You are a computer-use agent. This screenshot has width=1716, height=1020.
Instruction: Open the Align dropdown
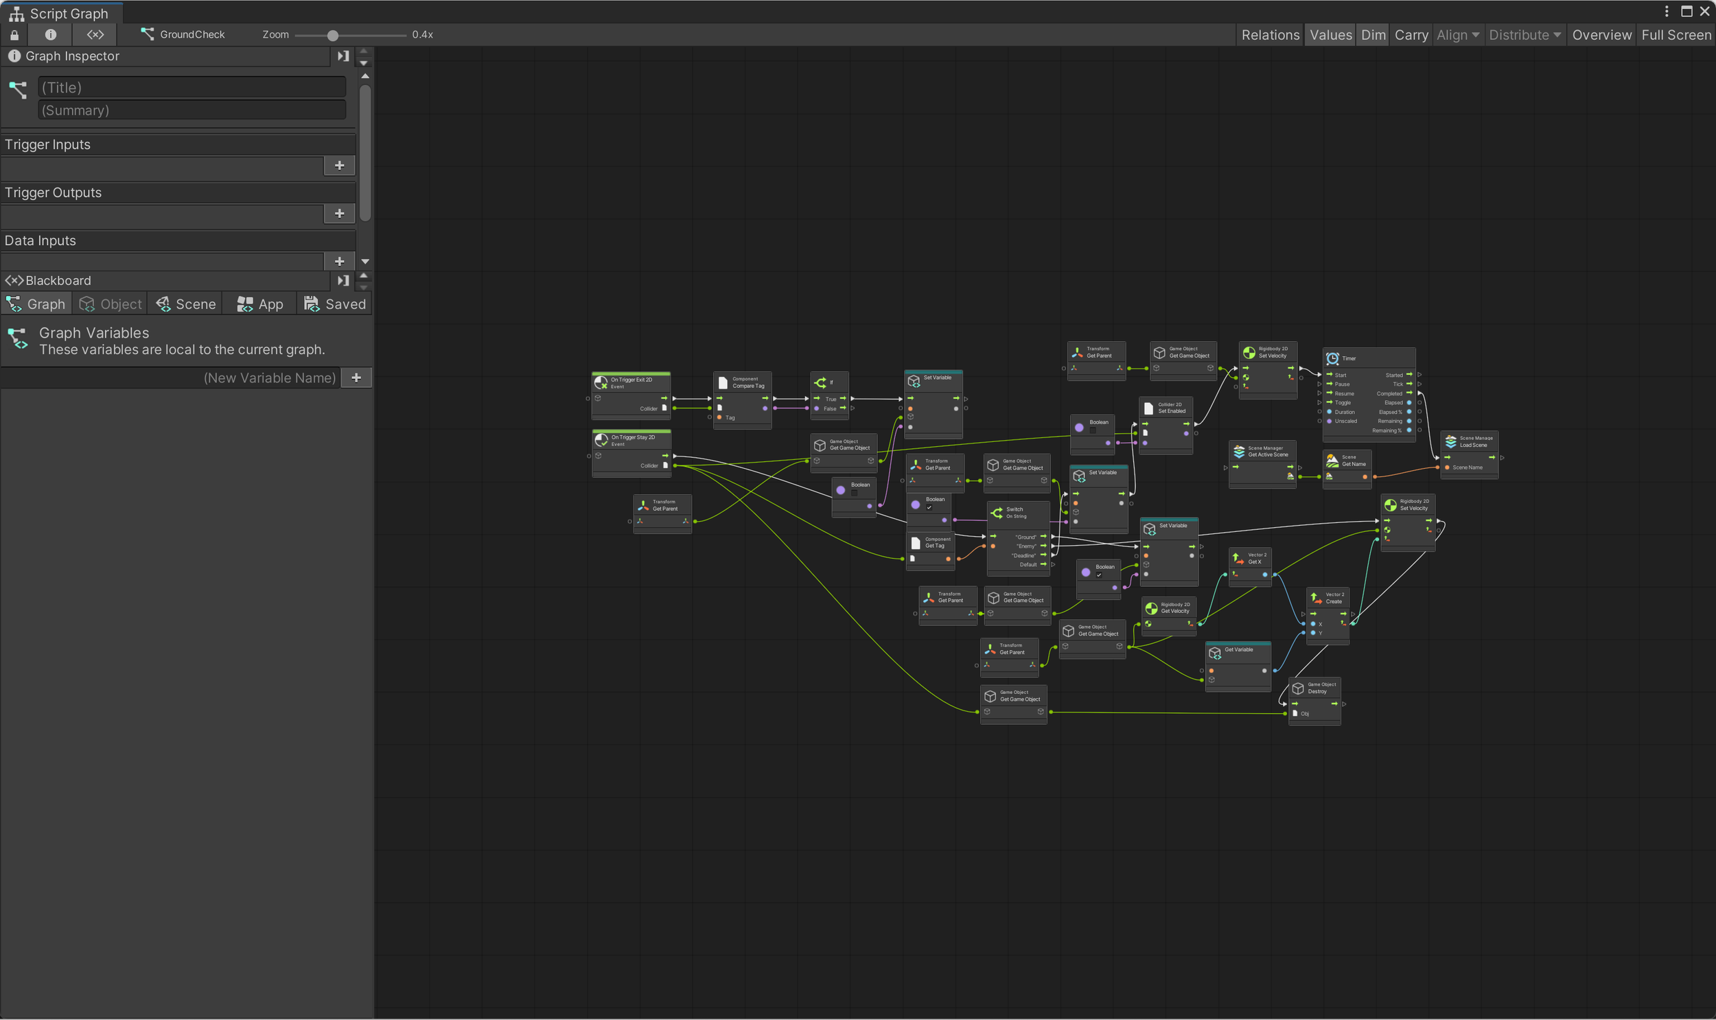click(x=1458, y=35)
